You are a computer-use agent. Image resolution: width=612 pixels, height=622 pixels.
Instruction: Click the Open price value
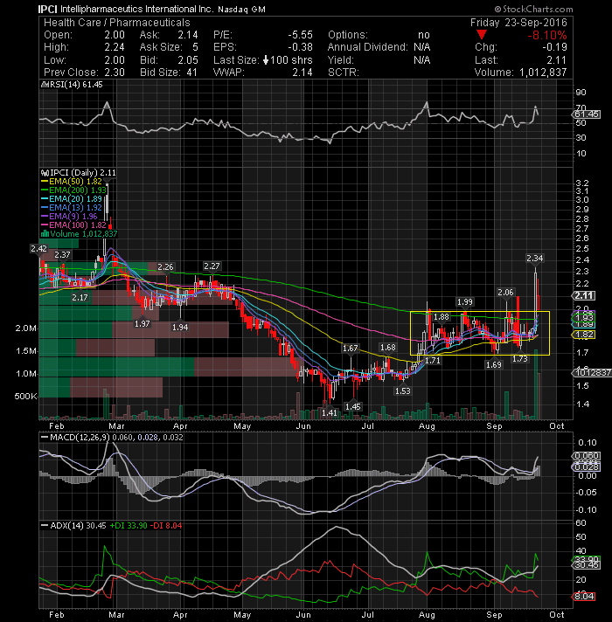point(115,35)
